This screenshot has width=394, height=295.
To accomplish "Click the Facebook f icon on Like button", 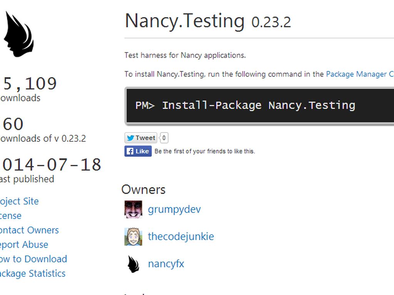I will (x=130, y=151).
